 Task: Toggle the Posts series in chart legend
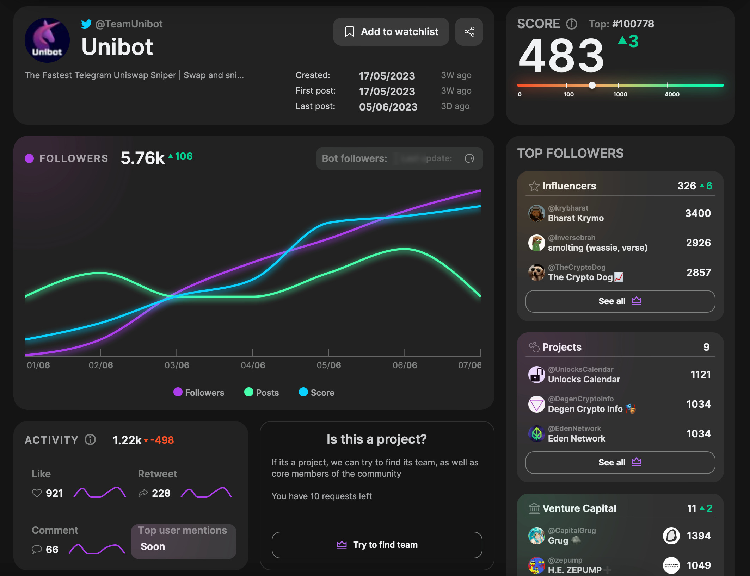pyautogui.click(x=262, y=392)
